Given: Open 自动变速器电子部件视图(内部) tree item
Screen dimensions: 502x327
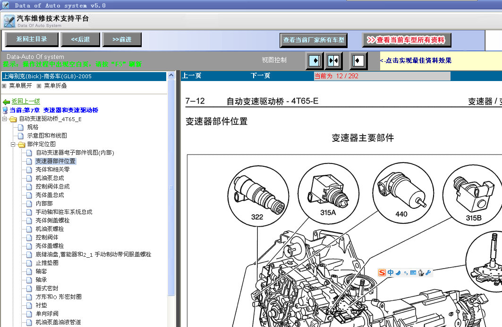Looking at the screenshot, I should click(x=75, y=153).
